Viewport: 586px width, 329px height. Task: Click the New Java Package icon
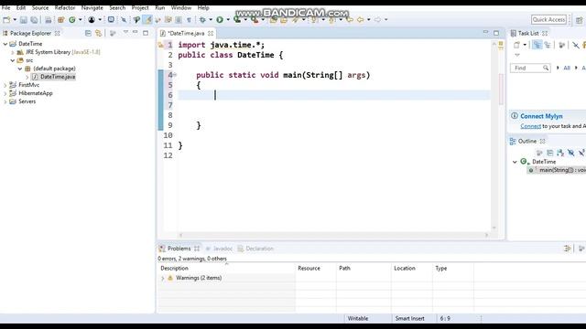pos(61,20)
